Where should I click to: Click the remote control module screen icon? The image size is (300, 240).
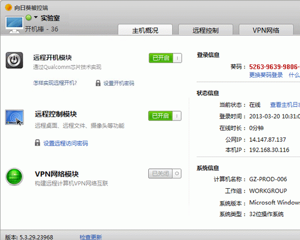coord(14,117)
